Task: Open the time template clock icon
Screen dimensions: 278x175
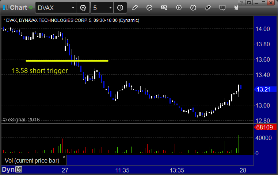Action: tap(120, 8)
